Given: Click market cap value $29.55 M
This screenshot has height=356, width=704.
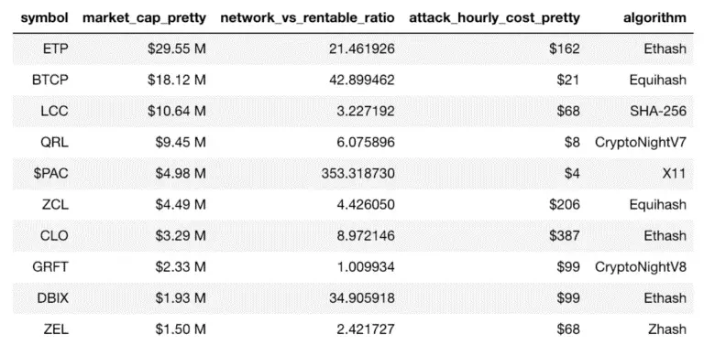Looking at the screenshot, I should [176, 49].
